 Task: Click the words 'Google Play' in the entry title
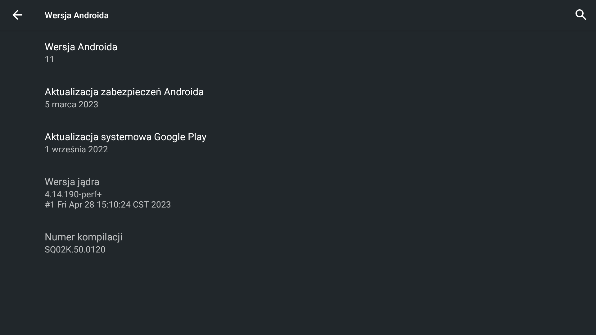(180, 137)
